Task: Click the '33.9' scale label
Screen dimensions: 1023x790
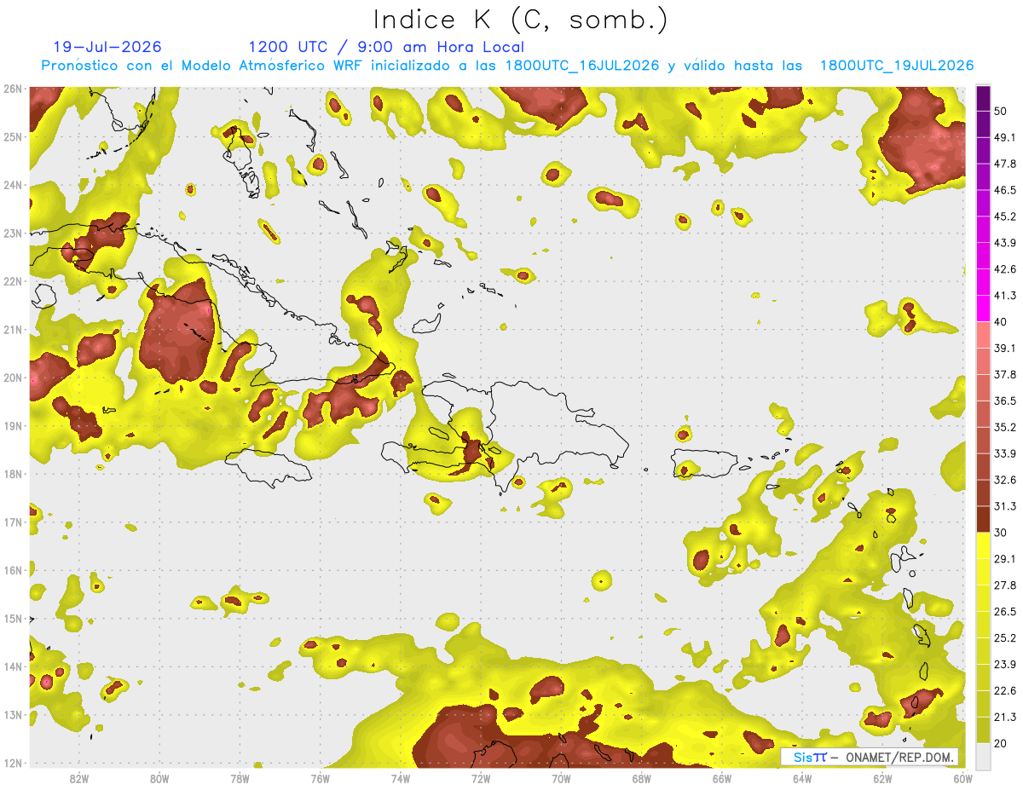Action: click(1005, 453)
